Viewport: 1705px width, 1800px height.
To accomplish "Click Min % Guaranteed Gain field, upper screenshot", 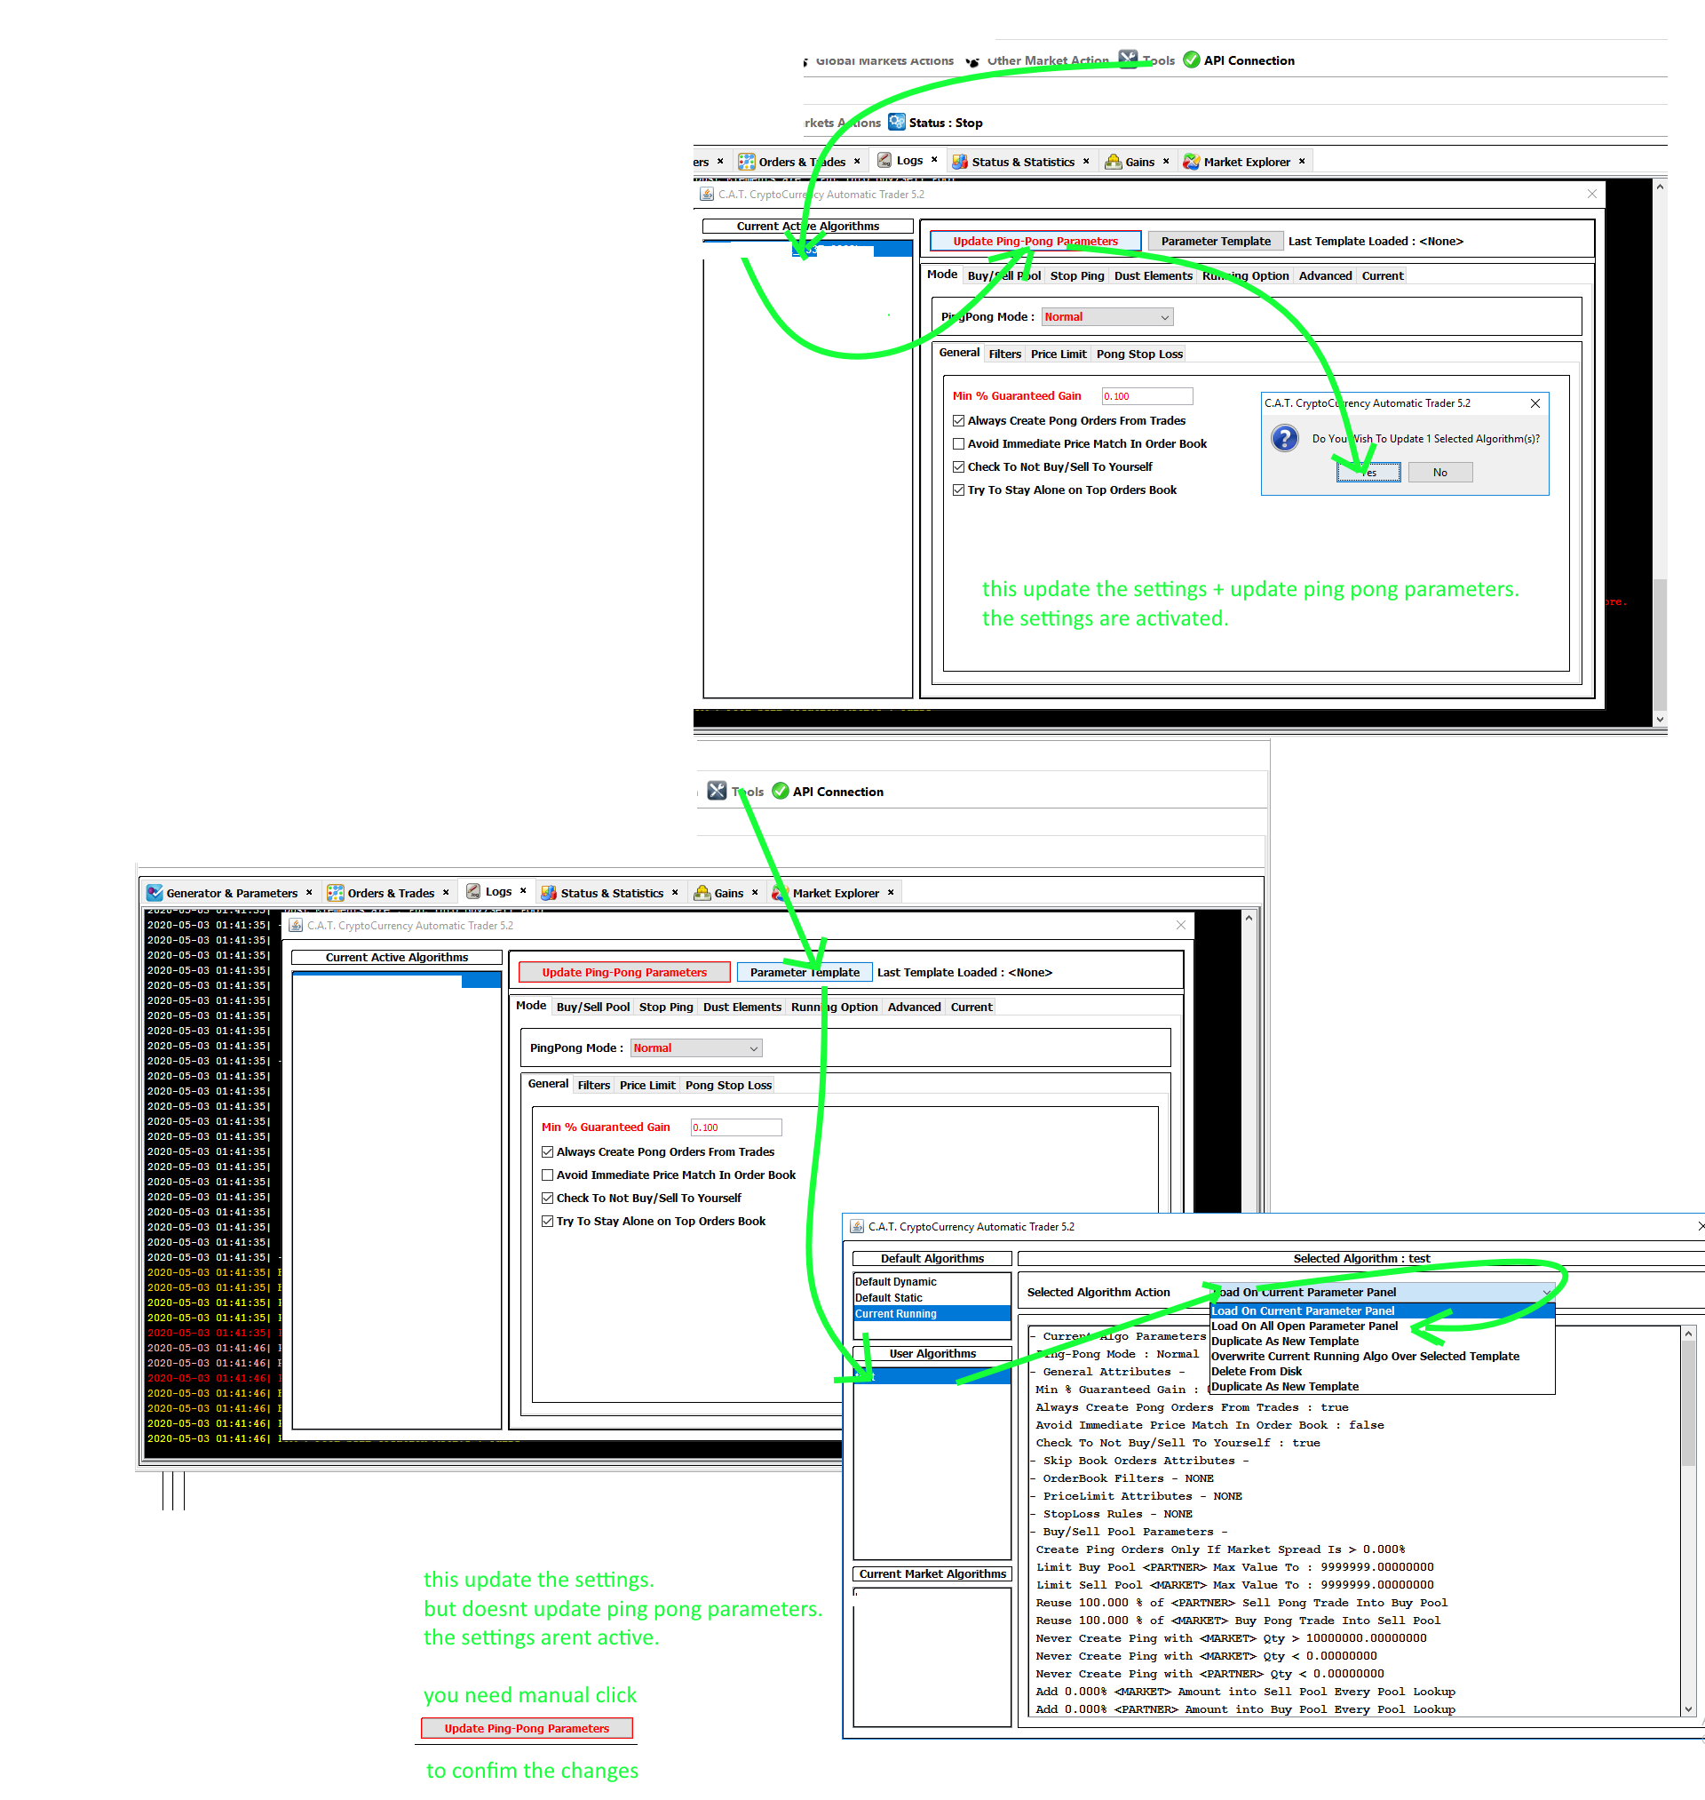I will [1147, 396].
